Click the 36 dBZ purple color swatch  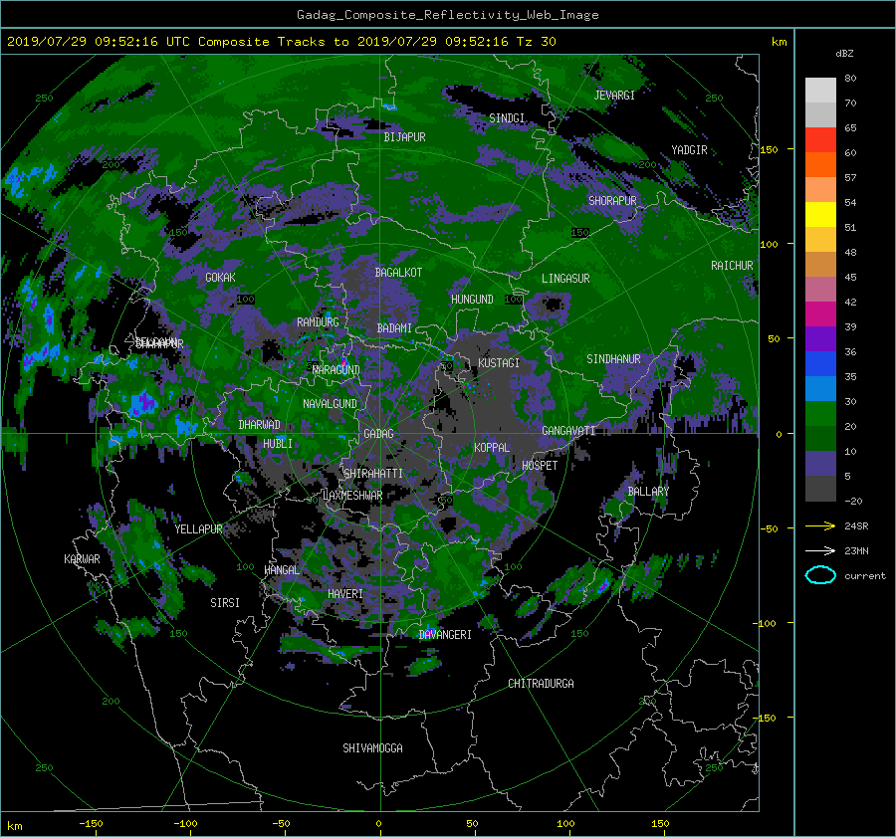(820, 338)
